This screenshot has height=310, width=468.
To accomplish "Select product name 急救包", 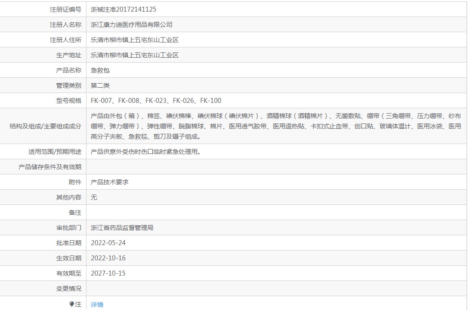I will 100,70.
